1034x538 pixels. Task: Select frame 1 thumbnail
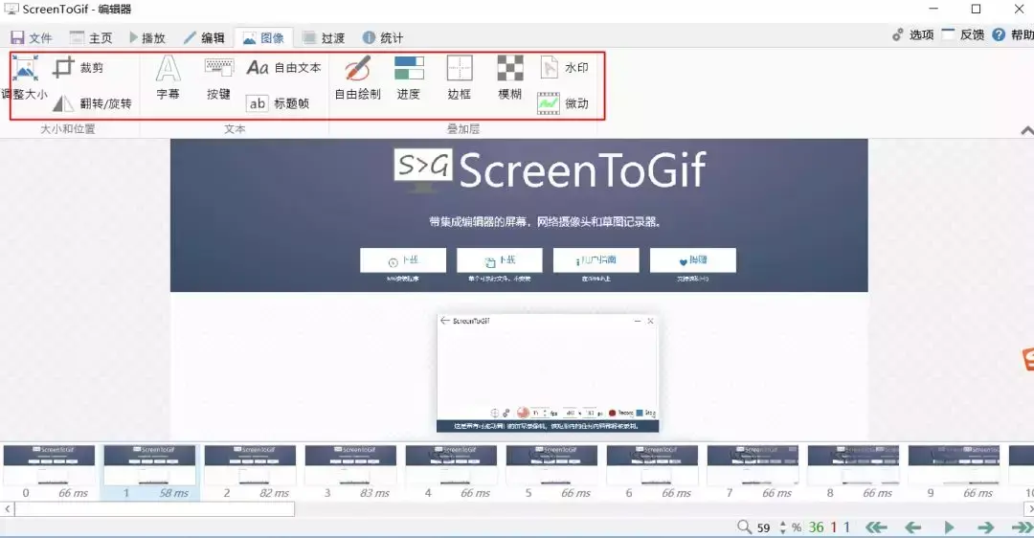click(150, 472)
